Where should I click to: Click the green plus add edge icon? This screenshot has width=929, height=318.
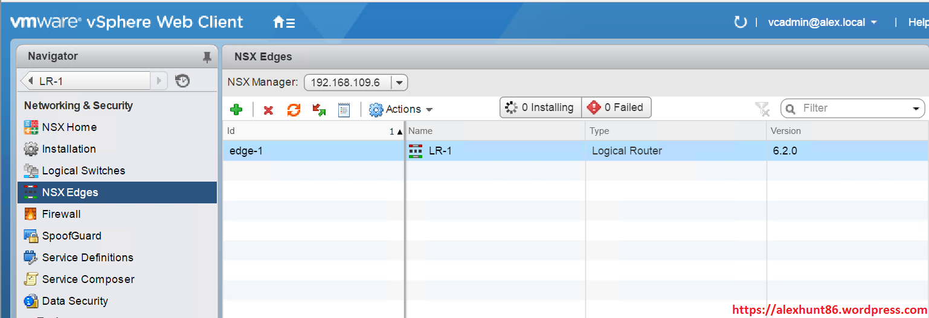click(236, 109)
